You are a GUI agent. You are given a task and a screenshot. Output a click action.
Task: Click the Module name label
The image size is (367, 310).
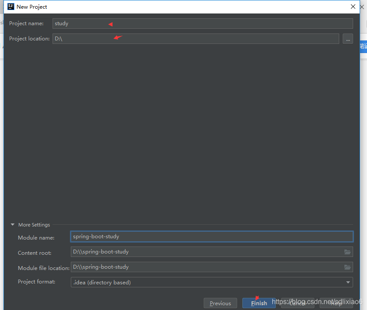coord(36,237)
